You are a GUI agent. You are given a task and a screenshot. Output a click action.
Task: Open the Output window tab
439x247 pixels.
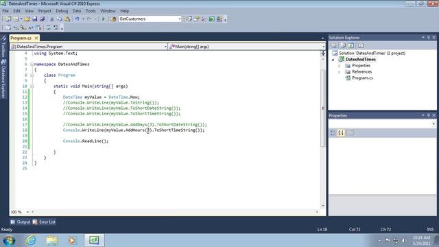click(x=20, y=222)
